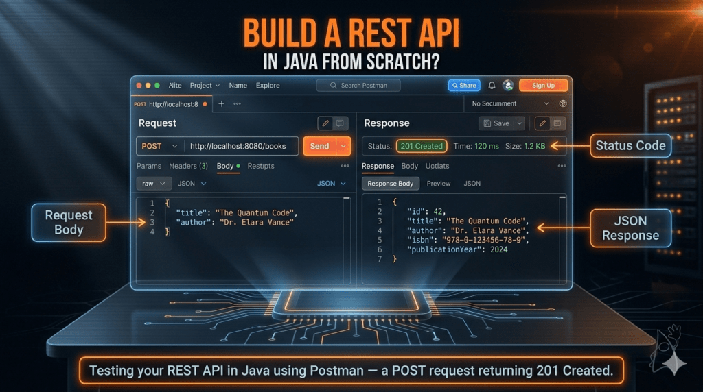Viewport: 703px width, 392px height.
Task: Open the Aite menu
Action: point(175,86)
